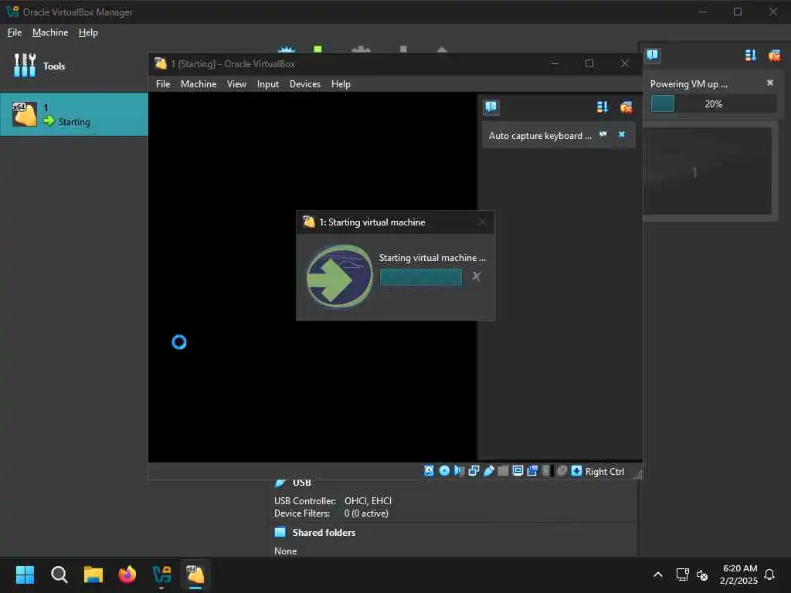This screenshot has height=593, width=791.
Task: Open File menu in VirtualBox Manager
Action: coord(15,32)
